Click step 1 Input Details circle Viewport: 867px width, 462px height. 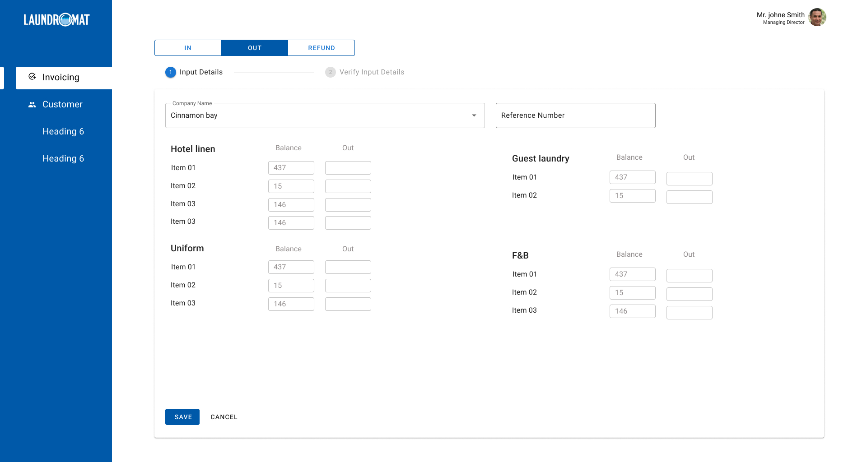170,72
